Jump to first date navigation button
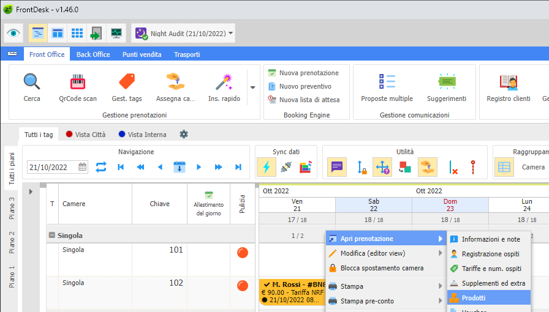 [x=121, y=167]
